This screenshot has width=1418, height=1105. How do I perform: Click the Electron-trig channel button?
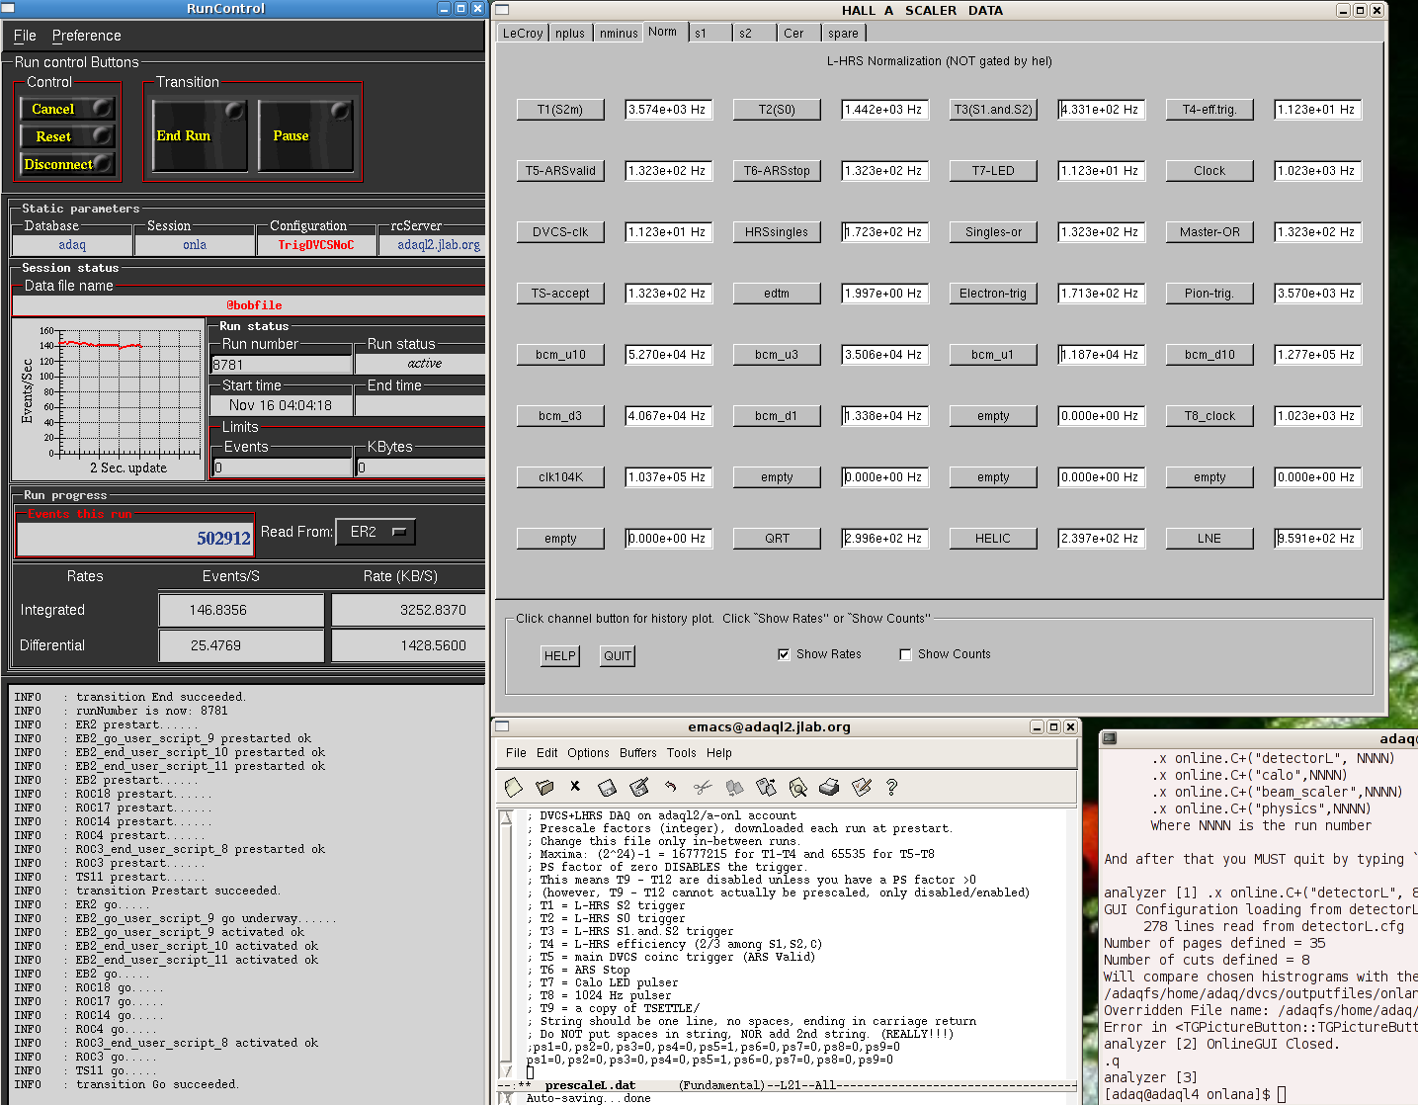(993, 294)
